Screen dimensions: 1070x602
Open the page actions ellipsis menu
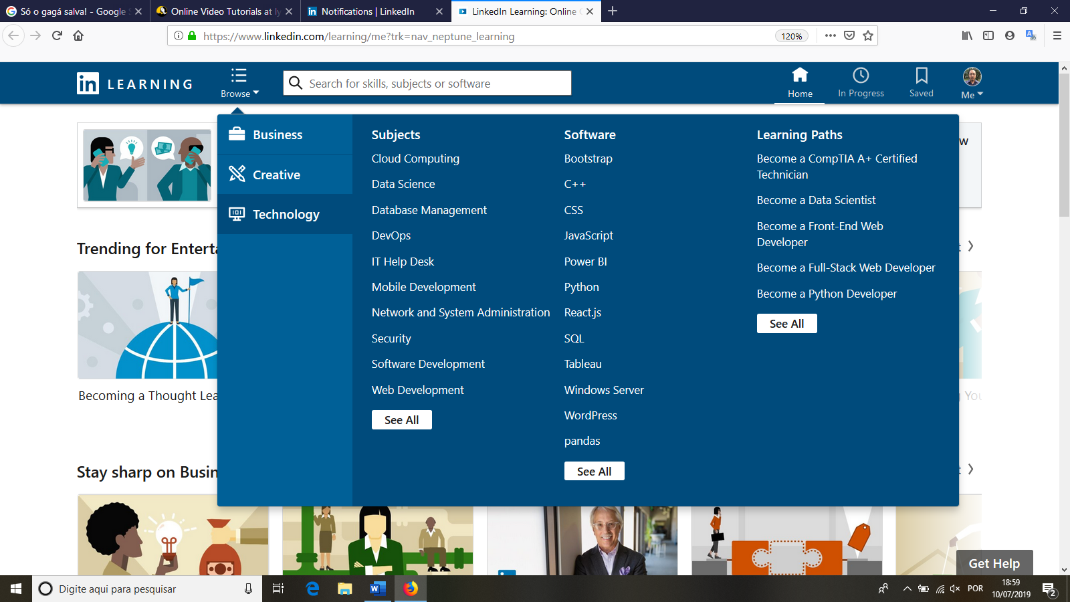[830, 36]
